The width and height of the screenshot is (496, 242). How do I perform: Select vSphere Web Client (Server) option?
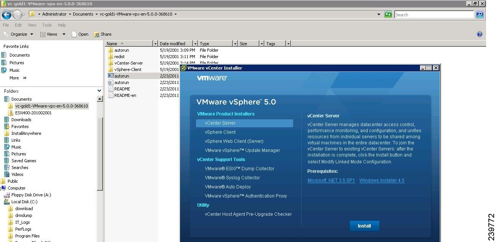234,141
